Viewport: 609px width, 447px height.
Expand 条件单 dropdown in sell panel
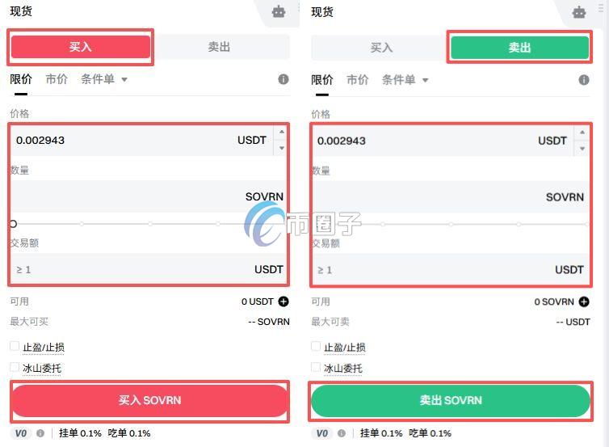tap(405, 80)
